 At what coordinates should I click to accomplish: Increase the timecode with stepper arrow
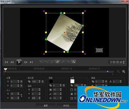[x=124, y=62]
